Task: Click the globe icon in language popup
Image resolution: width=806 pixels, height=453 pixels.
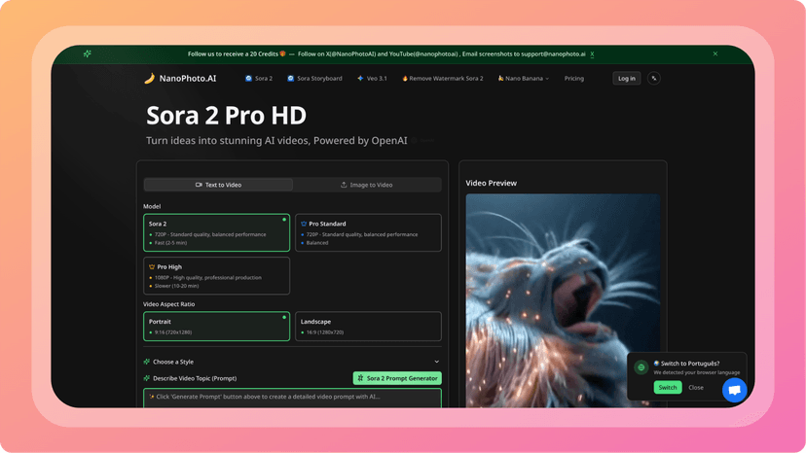Action: [x=641, y=367]
